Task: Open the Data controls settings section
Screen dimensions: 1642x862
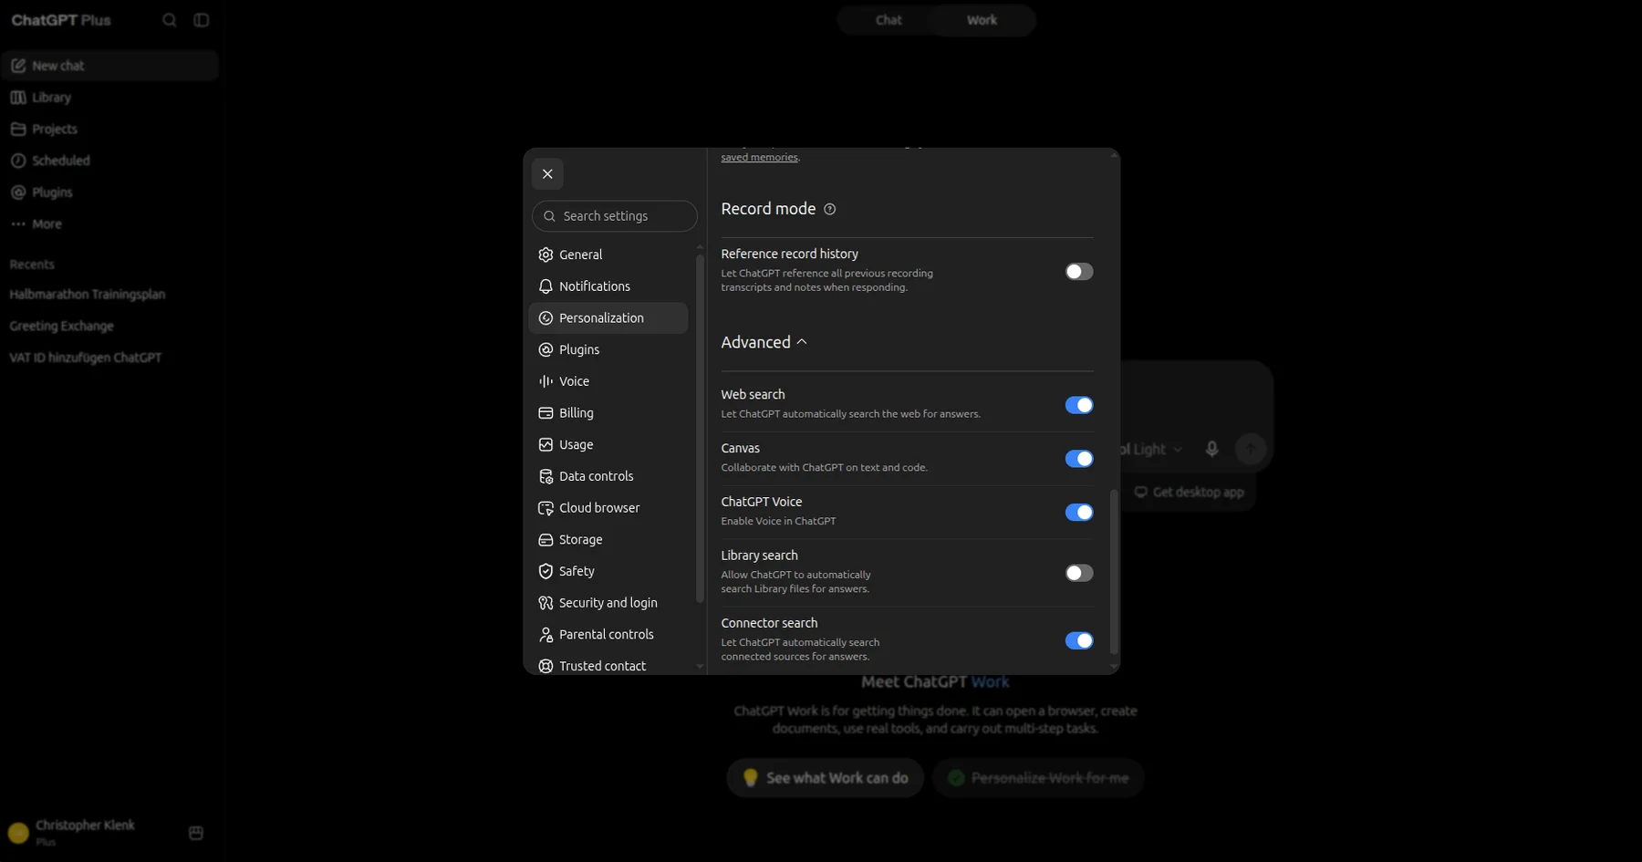Action: (608, 476)
